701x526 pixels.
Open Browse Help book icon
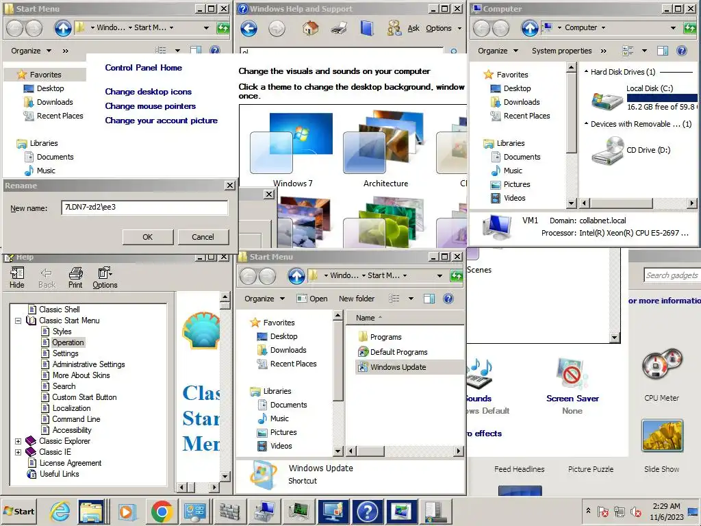coord(367,28)
